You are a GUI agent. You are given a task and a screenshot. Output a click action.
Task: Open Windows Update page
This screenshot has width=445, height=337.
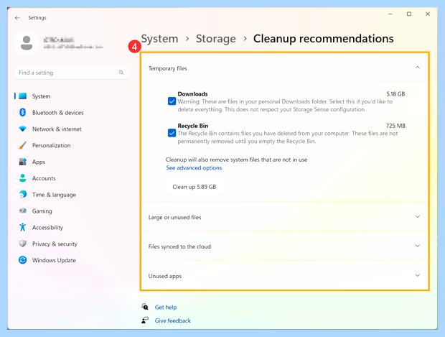[x=54, y=260]
